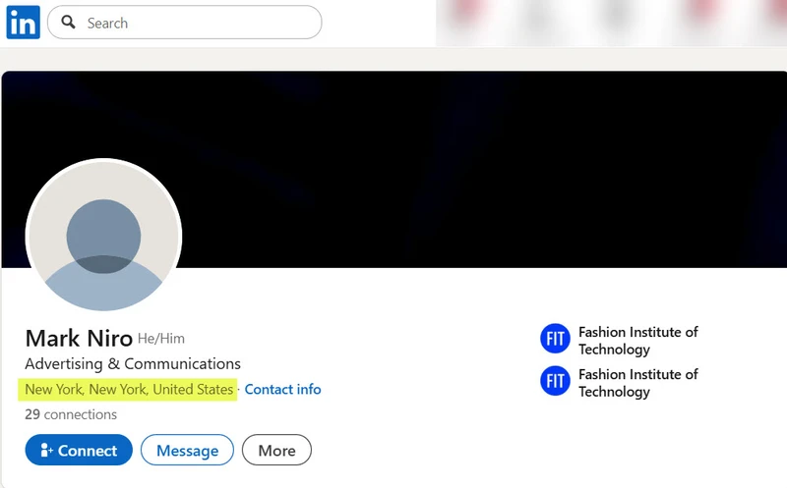Click the second FIT logo icon
The height and width of the screenshot is (488, 787).
pyautogui.click(x=555, y=382)
